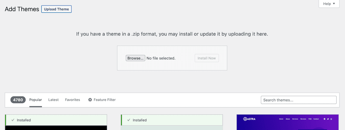
Task: Click the Feature Filter gear icon
Action: pos(90,100)
